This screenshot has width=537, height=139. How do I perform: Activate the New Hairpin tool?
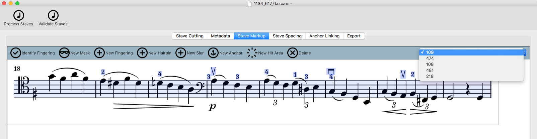(142, 53)
